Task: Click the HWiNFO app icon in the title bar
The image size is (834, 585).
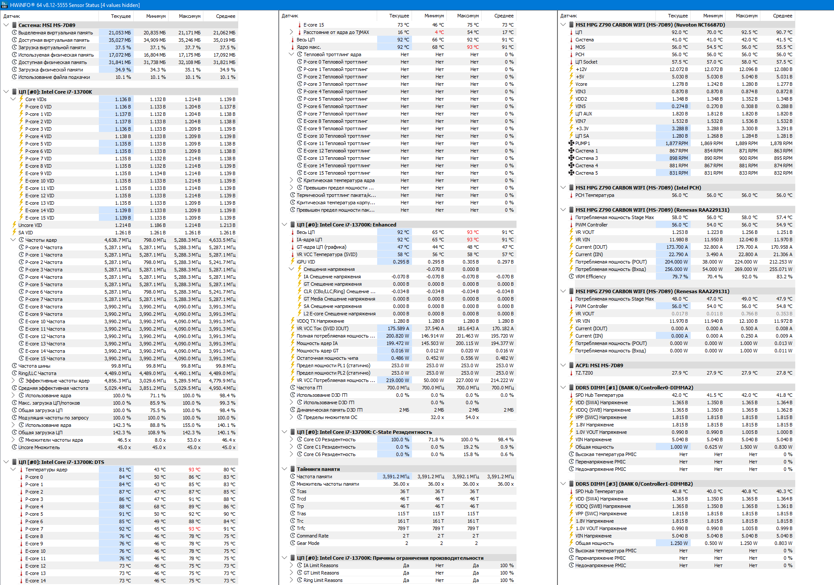Action: tap(4, 5)
